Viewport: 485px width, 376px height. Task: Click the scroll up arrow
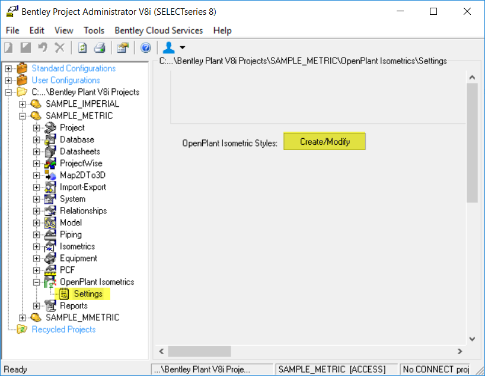click(x=472, y=77)
